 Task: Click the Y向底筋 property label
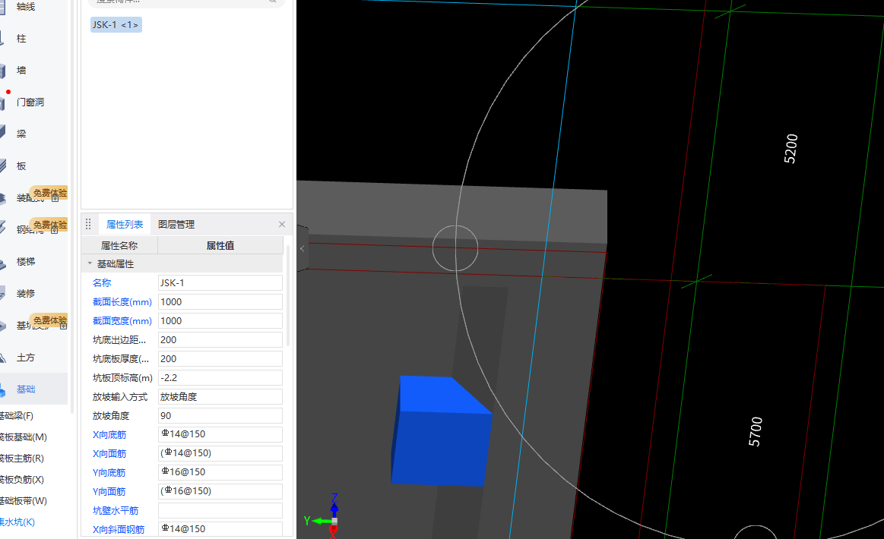pyautogui.click(x=109, y=472)
